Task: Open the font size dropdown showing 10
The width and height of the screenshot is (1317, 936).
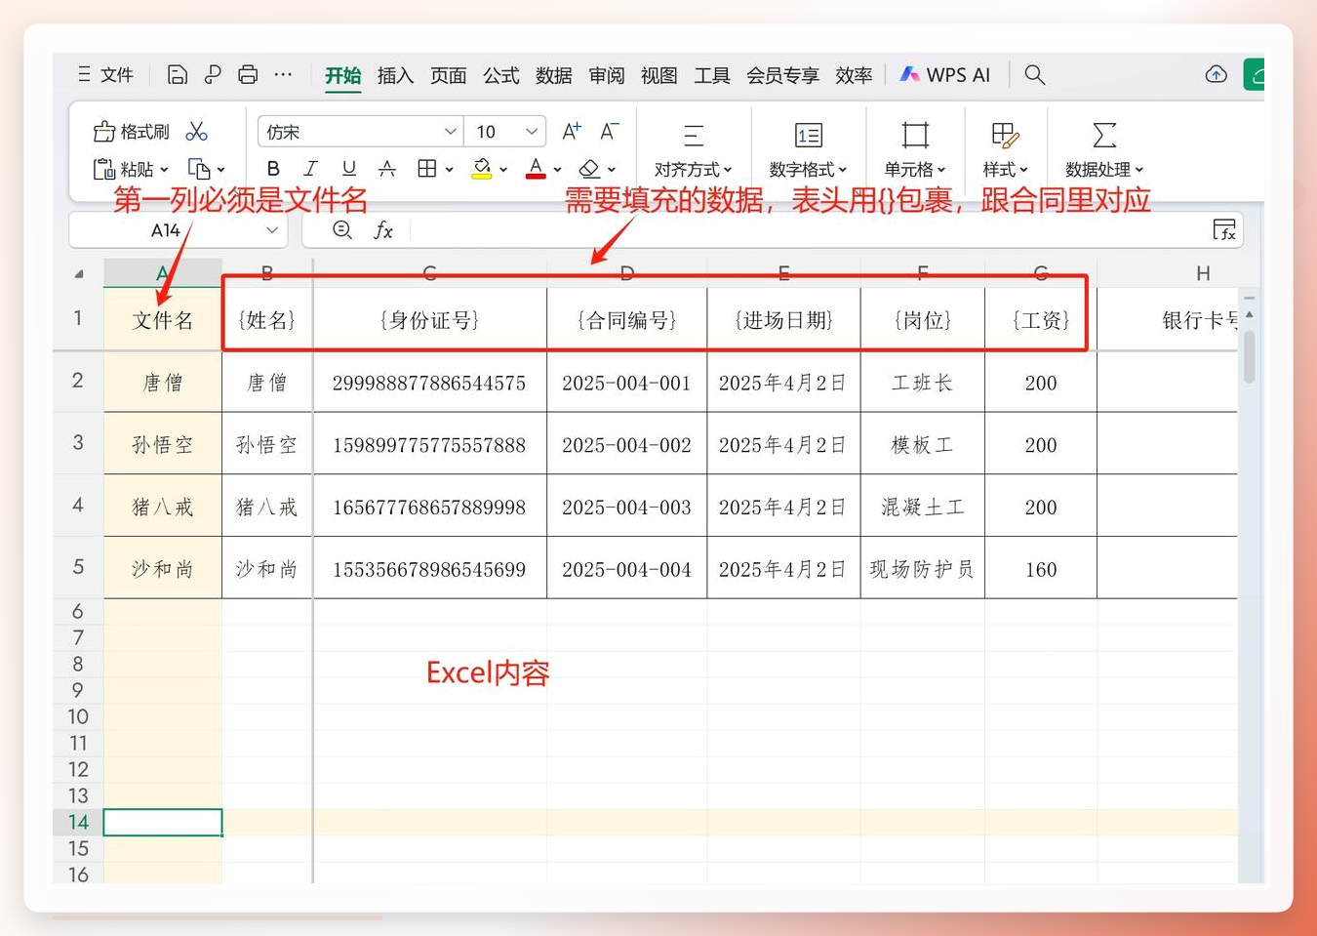Action: click(532, 132)
